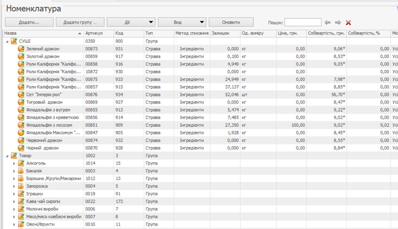Select the code cell 173

pyautogui.click(x=119, y=201)
